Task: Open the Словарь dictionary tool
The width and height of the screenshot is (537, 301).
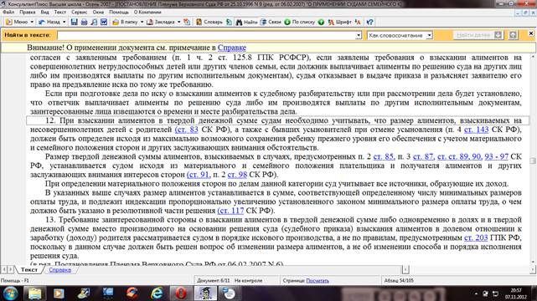Action: coord(209,22)
